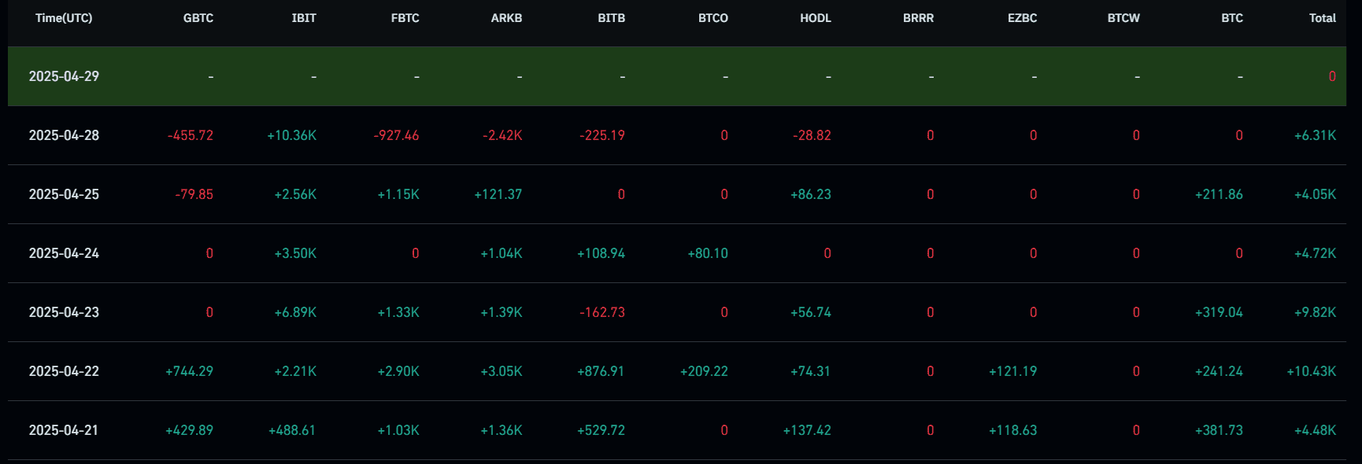Viewport: 1362px width, 464px height.
Task: Click the HODL column header
Action: 816,18
